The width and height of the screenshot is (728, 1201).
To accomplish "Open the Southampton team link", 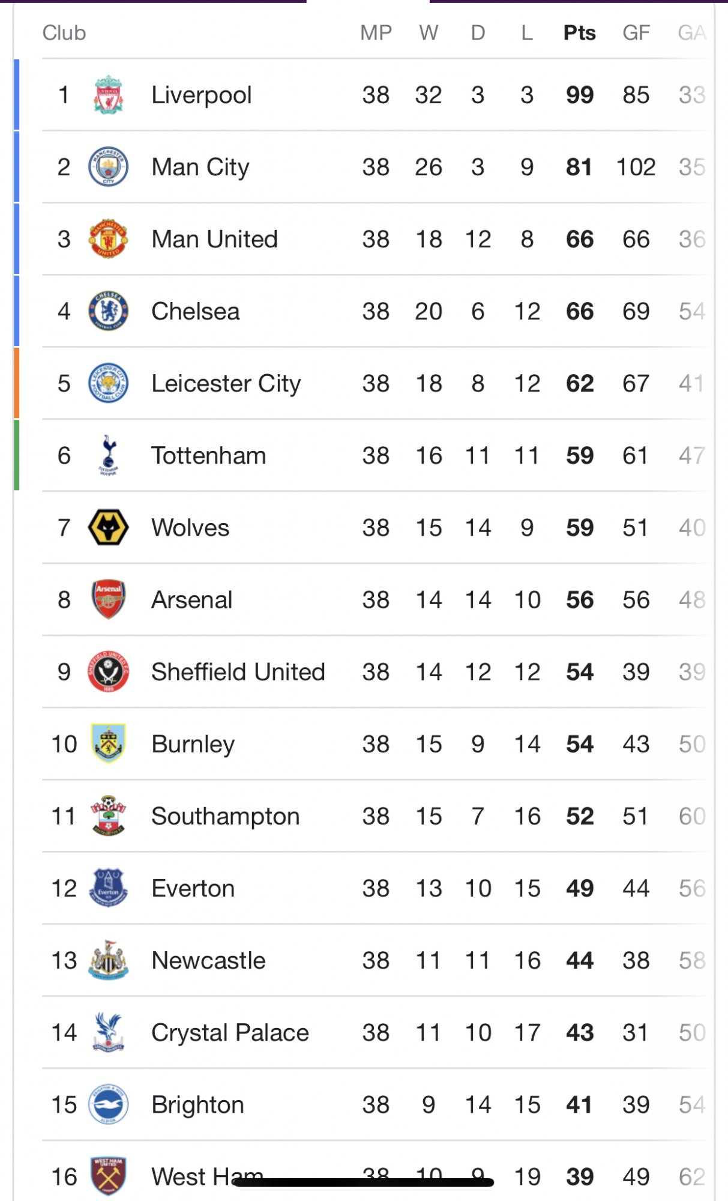I will [225, 816].
